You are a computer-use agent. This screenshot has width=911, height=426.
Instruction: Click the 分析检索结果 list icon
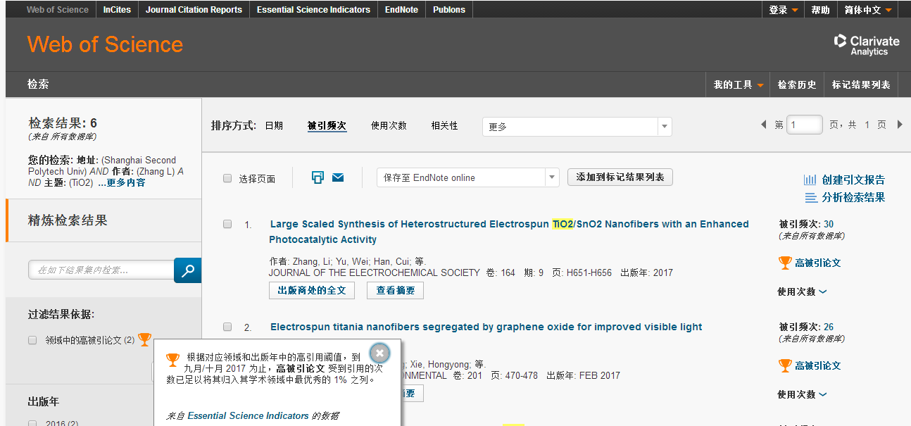point(811,198)
